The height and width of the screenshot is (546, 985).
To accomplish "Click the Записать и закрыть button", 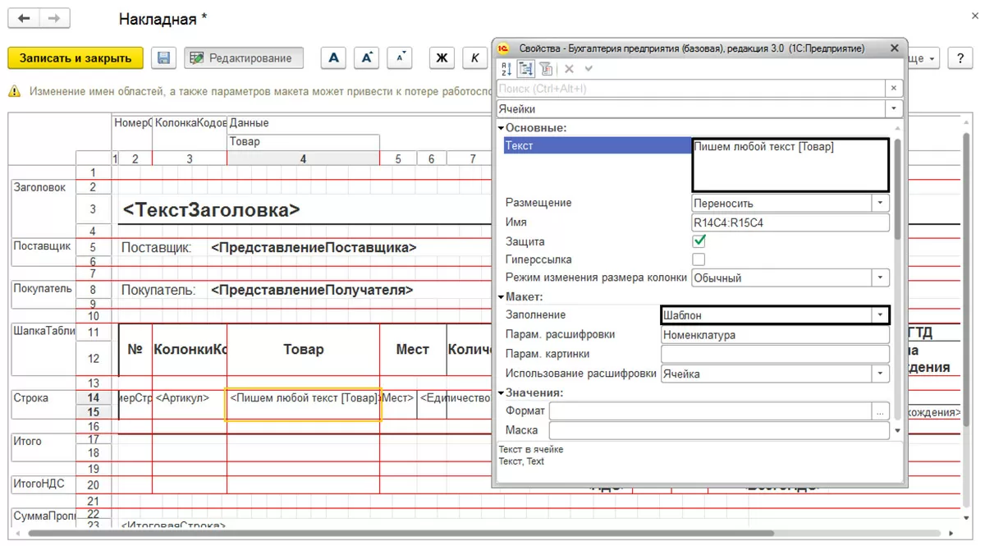I will click(76, 58).
